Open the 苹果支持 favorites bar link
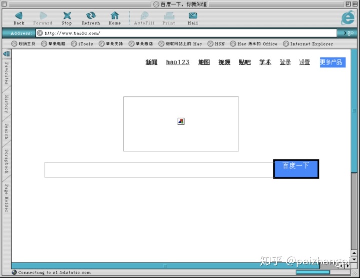This screenshot has width=360, height=278. click(x=111, y=44)
